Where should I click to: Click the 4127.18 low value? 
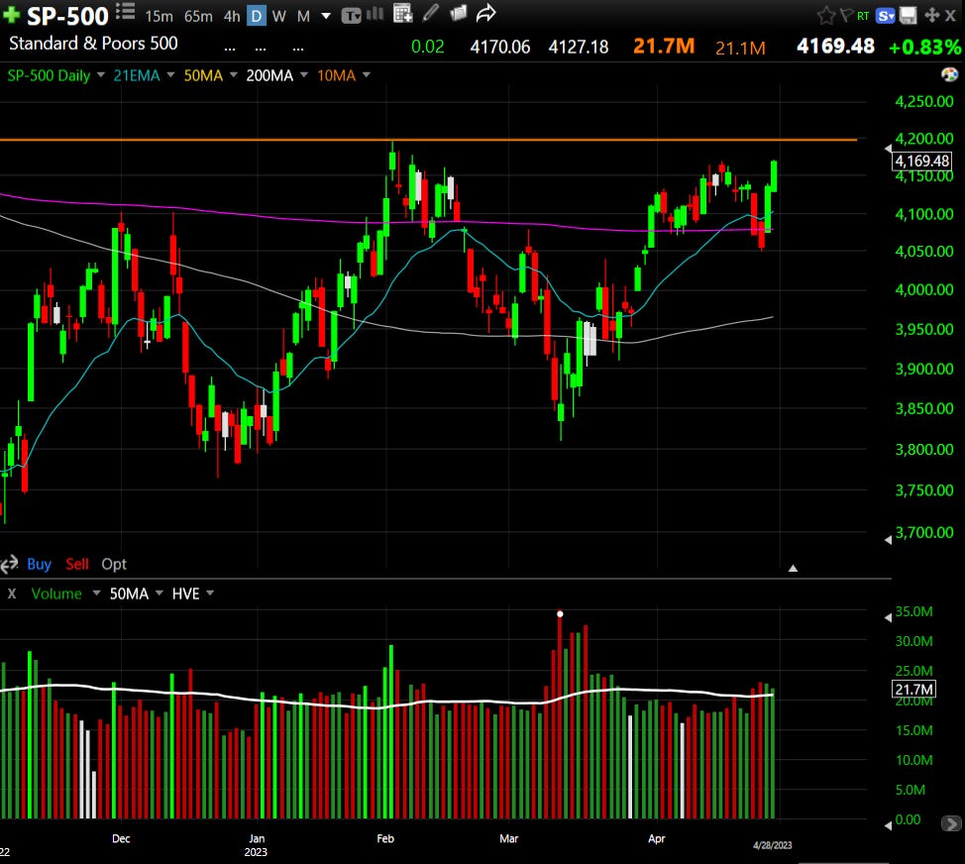click(578, 47)
